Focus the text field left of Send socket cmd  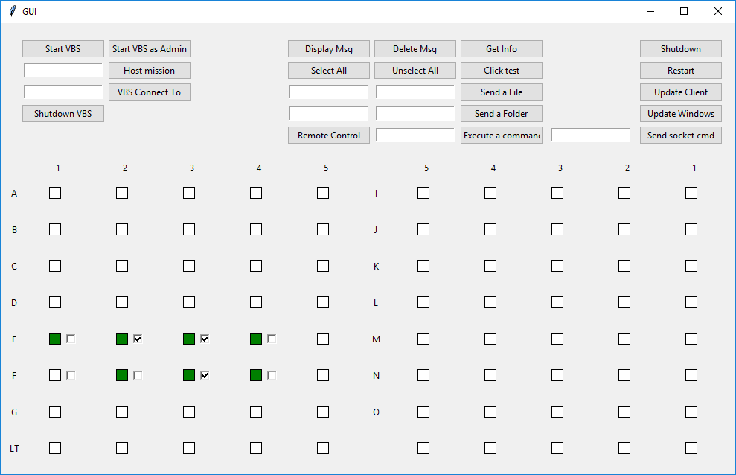point(590,136)
